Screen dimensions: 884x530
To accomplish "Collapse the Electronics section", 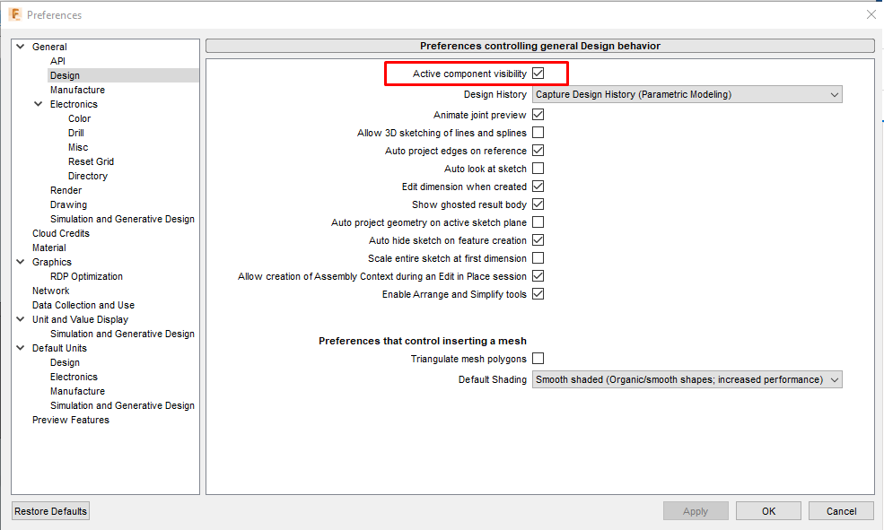I will click(x=38, y=103).
